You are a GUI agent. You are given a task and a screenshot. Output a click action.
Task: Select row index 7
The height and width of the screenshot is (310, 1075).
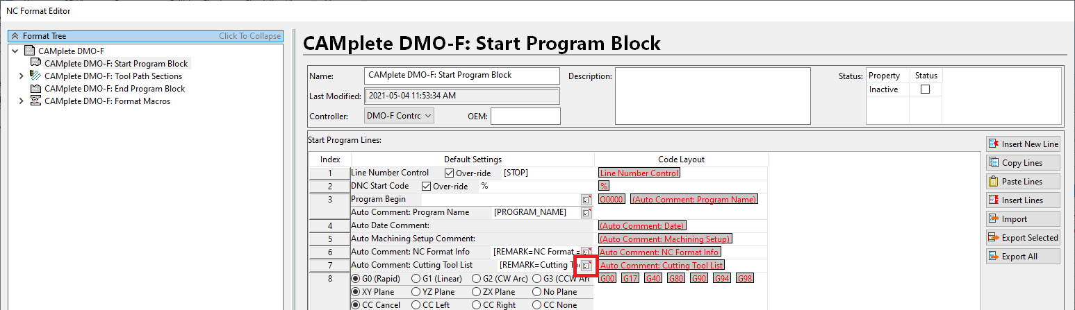click(x=330, y=266)
